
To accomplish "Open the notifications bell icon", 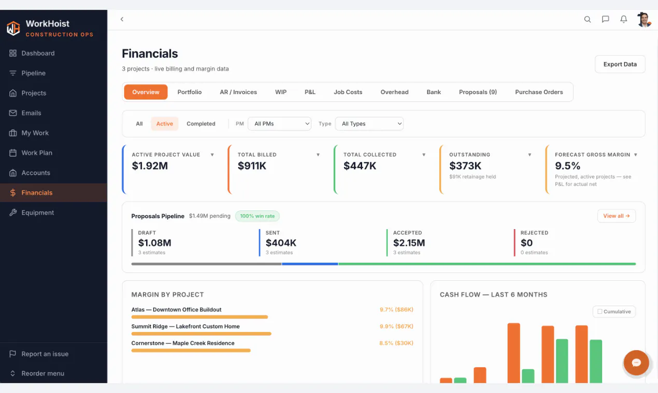I will coord(624,19).
